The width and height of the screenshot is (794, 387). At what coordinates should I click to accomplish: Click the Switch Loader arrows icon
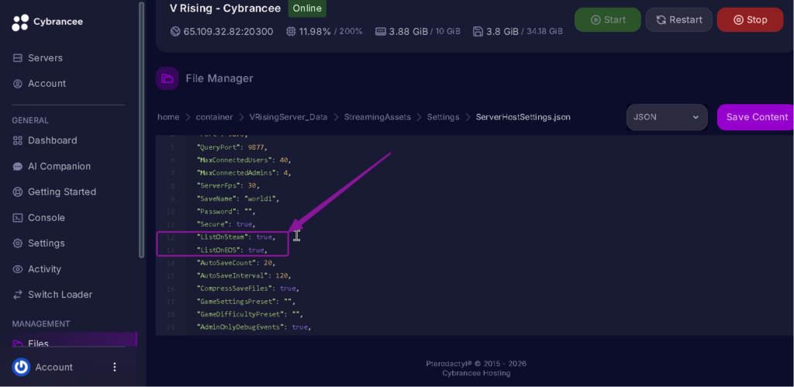(18, 295)
